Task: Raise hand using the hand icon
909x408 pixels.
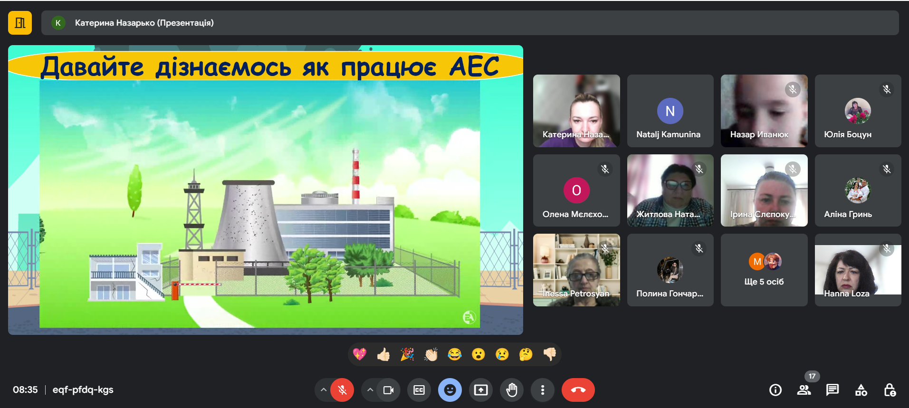Action: pos(512,390)
